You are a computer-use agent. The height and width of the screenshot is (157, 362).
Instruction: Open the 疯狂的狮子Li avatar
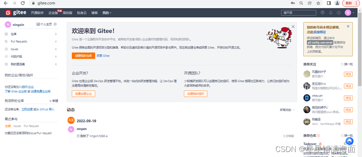tap(307, 109)
